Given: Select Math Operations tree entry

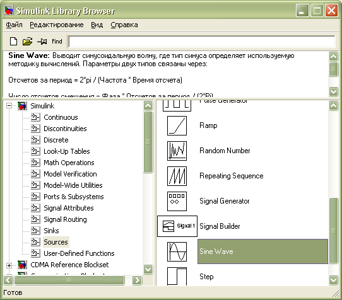Looking at the screenshot, I should (69, 163).
